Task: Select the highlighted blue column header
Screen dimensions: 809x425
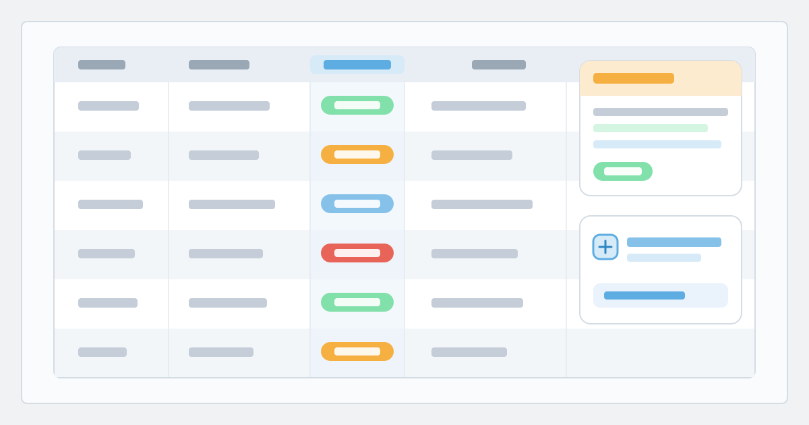Action: [357, 65]
